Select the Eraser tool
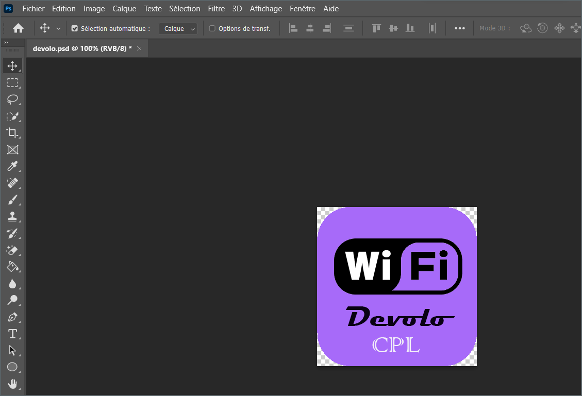Screen dimensions: 582x396 click(x=12, y=250)
